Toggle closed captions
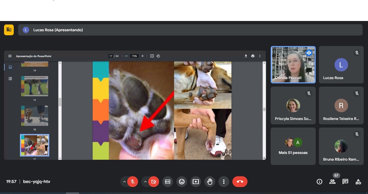 pyautogui.click(x=168, y=182)
